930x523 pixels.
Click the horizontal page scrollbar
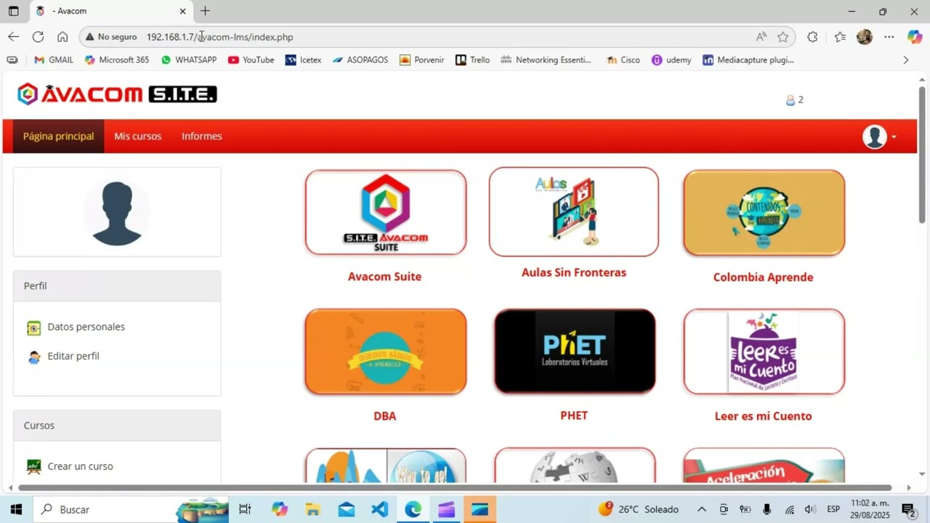point(455,488)
